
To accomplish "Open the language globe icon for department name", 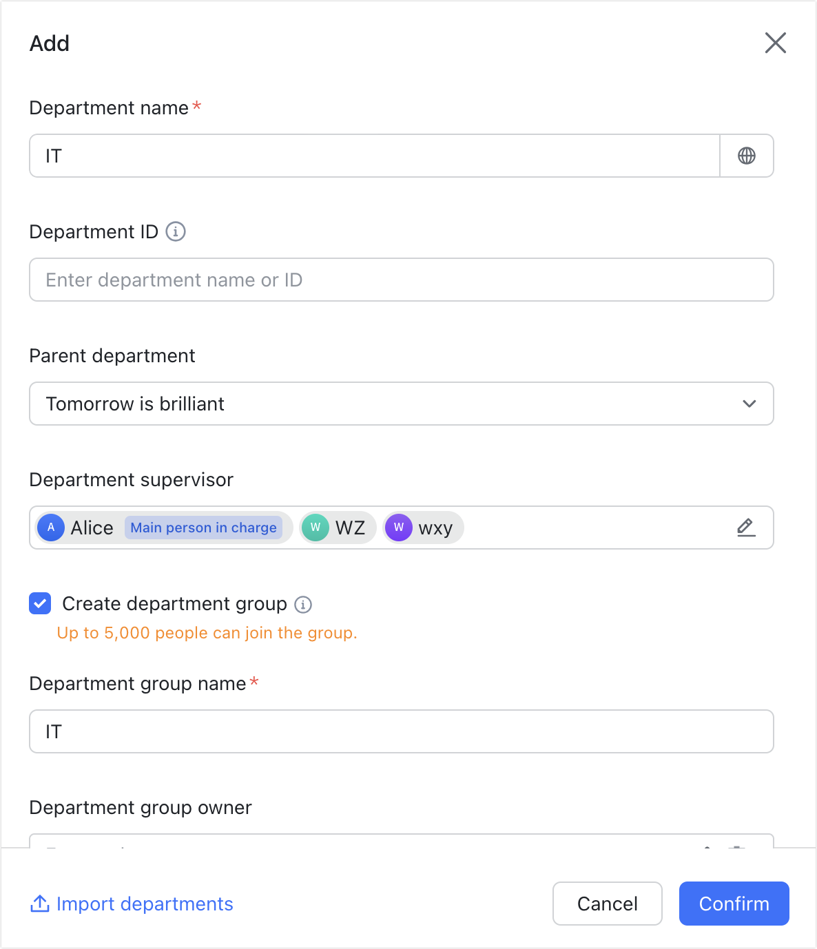I will click(x=747, y=156).
